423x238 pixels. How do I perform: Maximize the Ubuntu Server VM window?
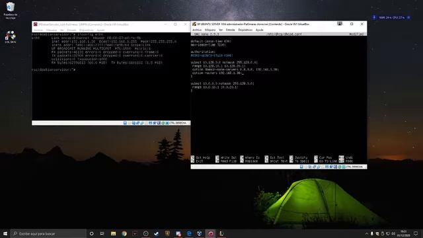click(352, 24)
